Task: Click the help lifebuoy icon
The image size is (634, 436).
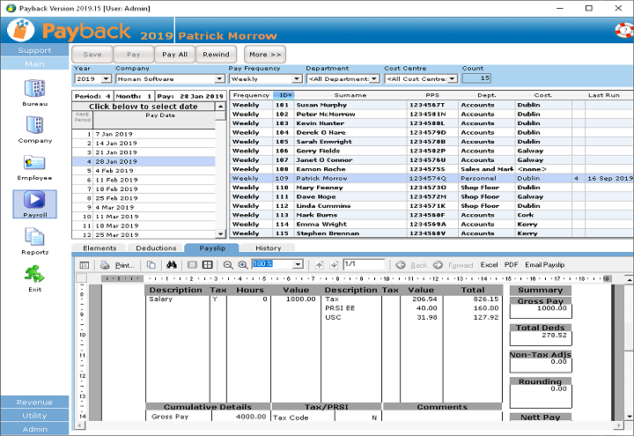Action: tap(623, 30)
